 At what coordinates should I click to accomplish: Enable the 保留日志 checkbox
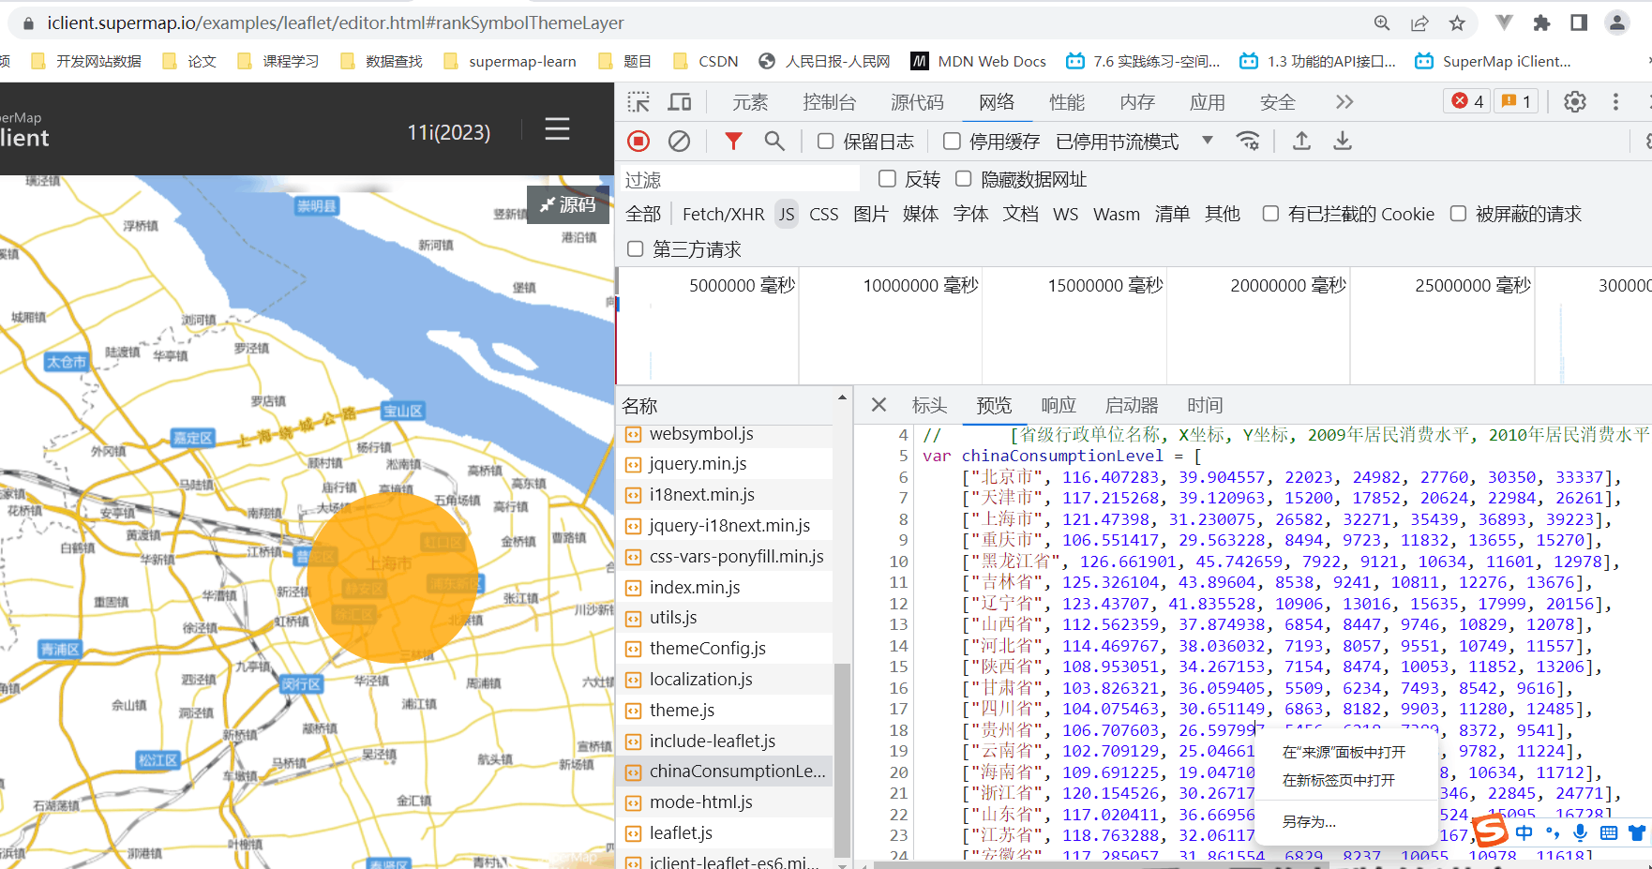point(826,142)
